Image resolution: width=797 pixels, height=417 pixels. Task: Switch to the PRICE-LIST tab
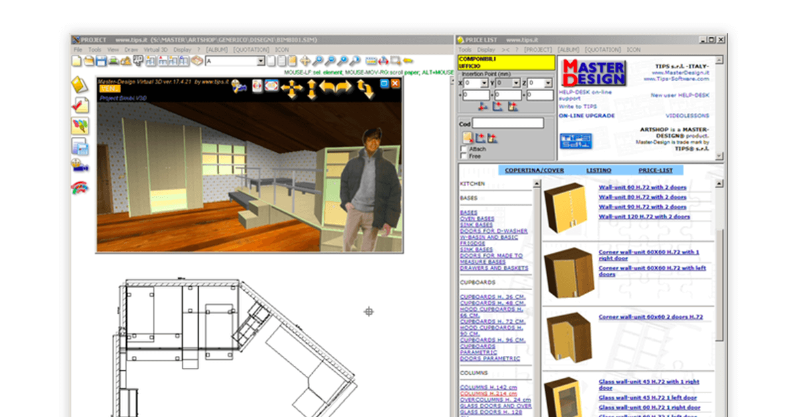pyautogui.click(x=656, y=171)
